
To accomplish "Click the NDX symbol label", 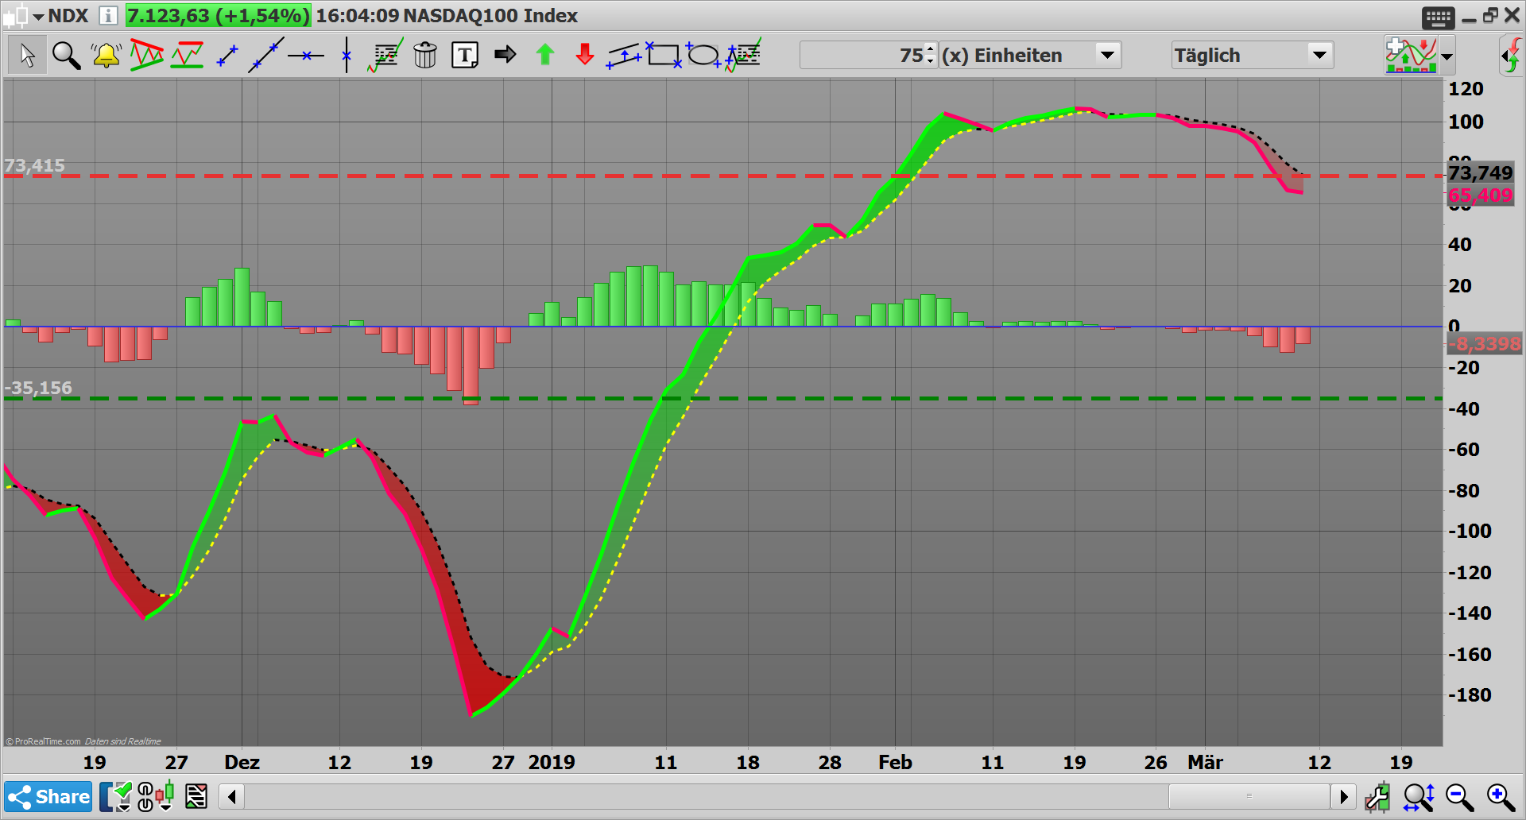I will point(69,15).
